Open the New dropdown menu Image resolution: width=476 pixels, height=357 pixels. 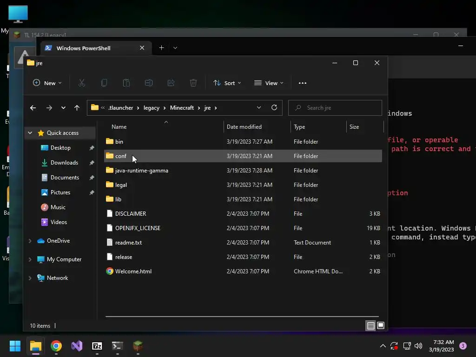point(47,83)
